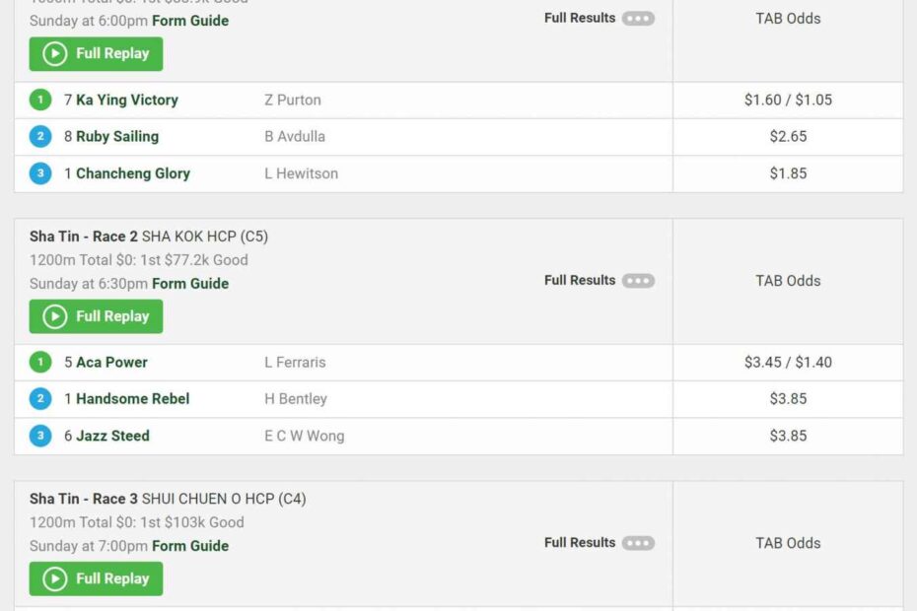
Task: Open Ruby Sailing horse profile
Action: pyautogui.click(x=117, y=137)
